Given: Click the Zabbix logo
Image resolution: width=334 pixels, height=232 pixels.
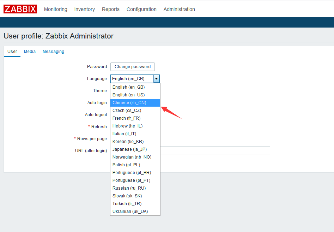Looking at the screenshot, I should coord(20,9).
